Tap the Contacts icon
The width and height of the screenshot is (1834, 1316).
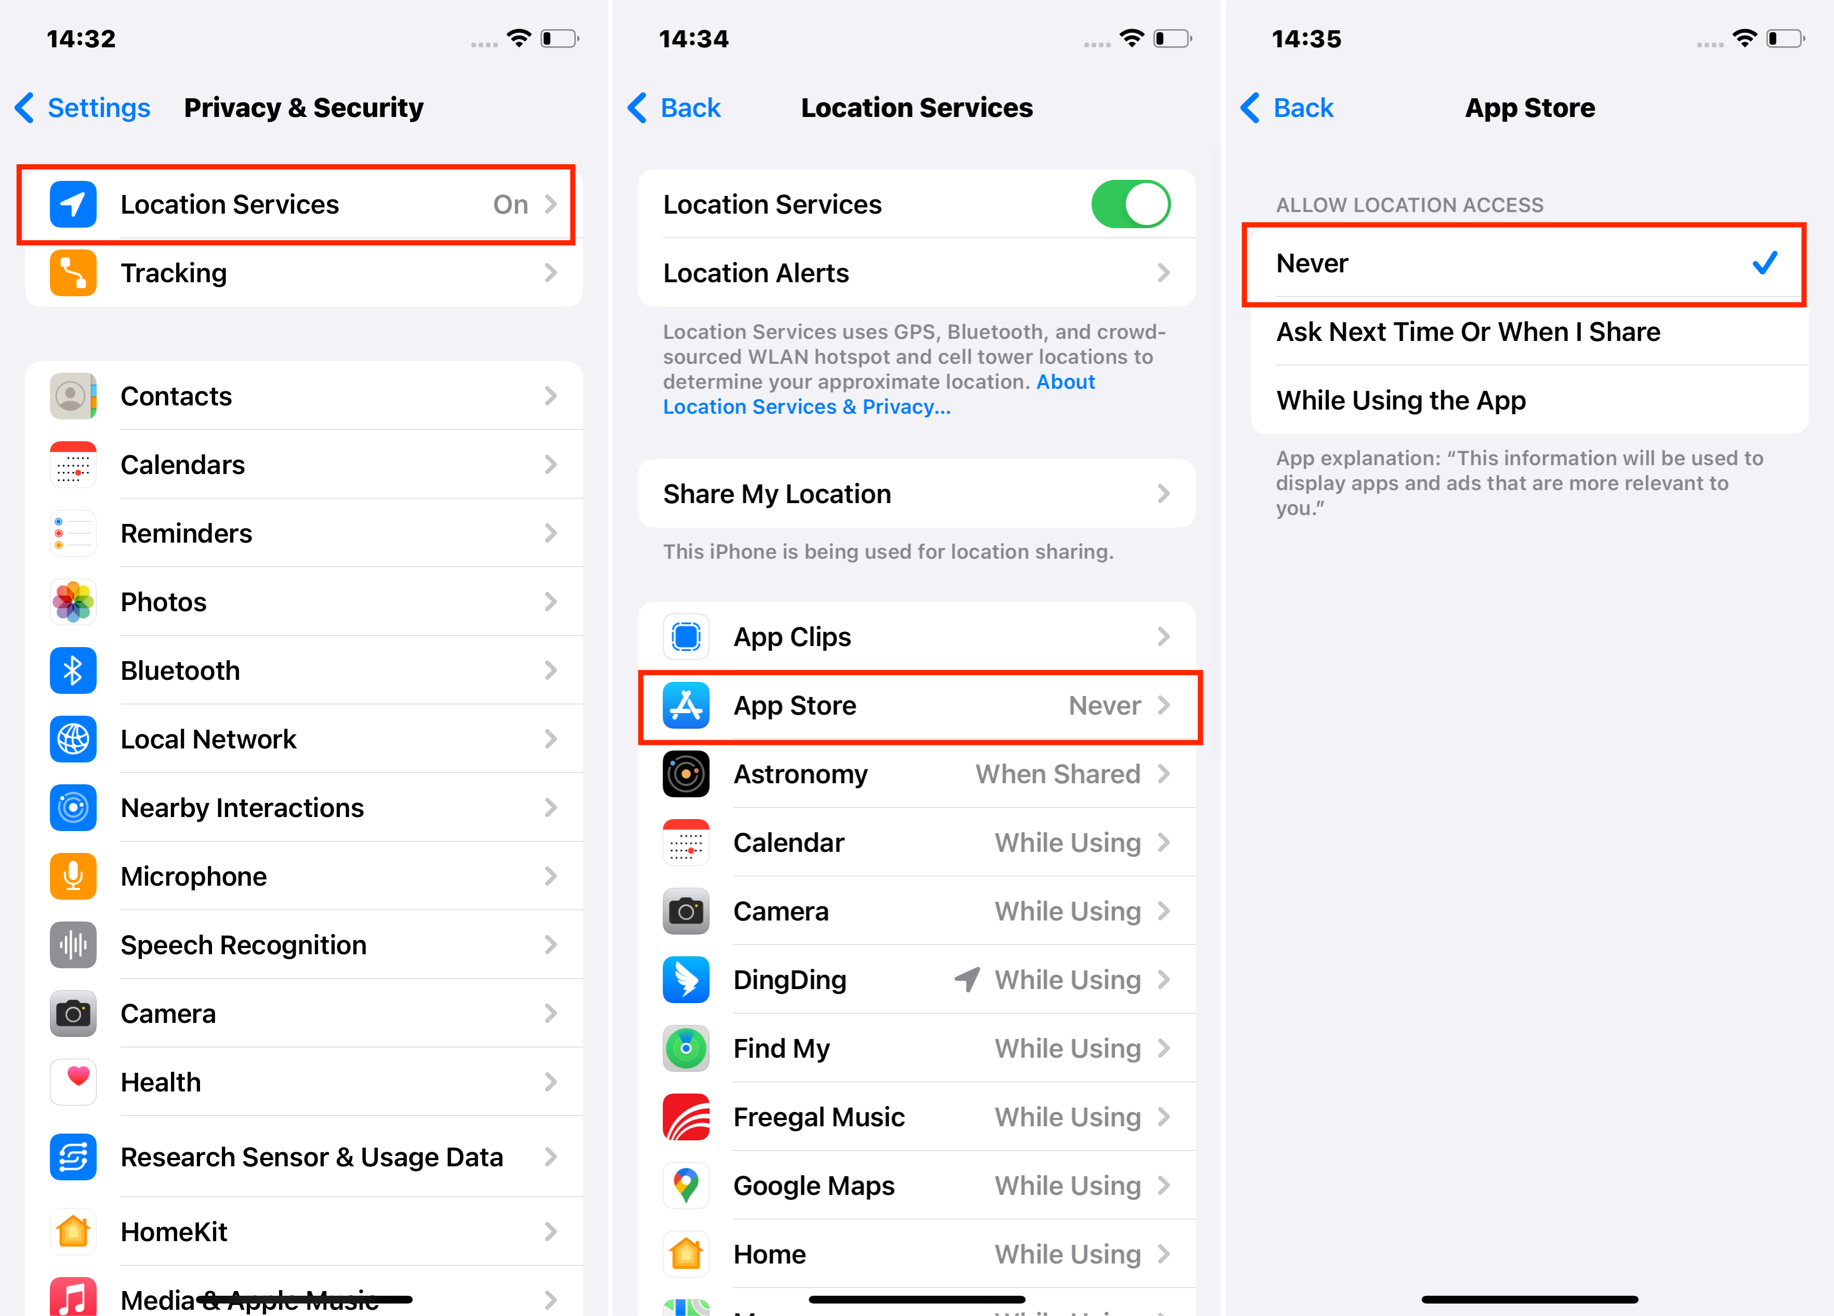(x=74, y=396)
